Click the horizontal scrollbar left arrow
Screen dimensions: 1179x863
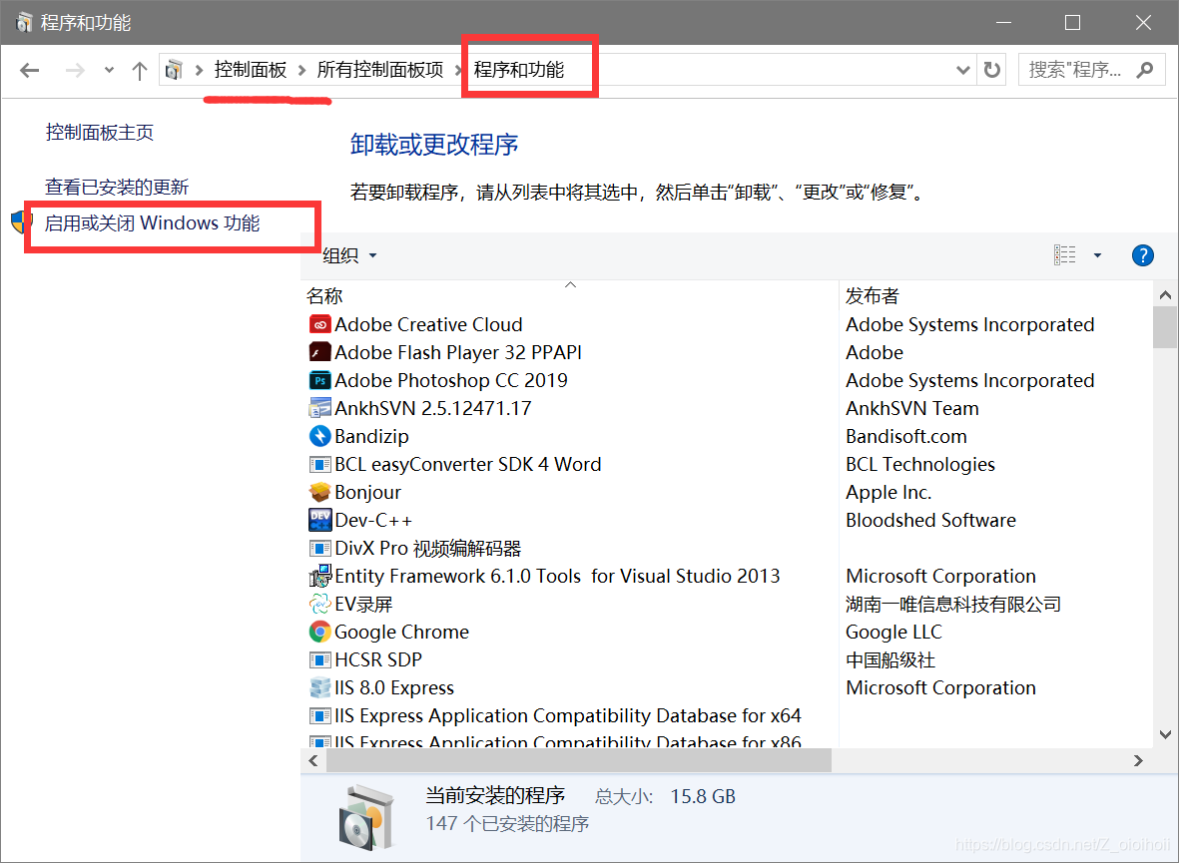tap(313, 761)
